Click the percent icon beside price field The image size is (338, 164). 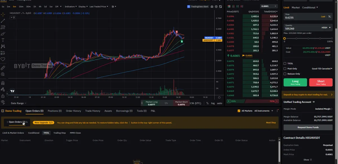[330, 17]
